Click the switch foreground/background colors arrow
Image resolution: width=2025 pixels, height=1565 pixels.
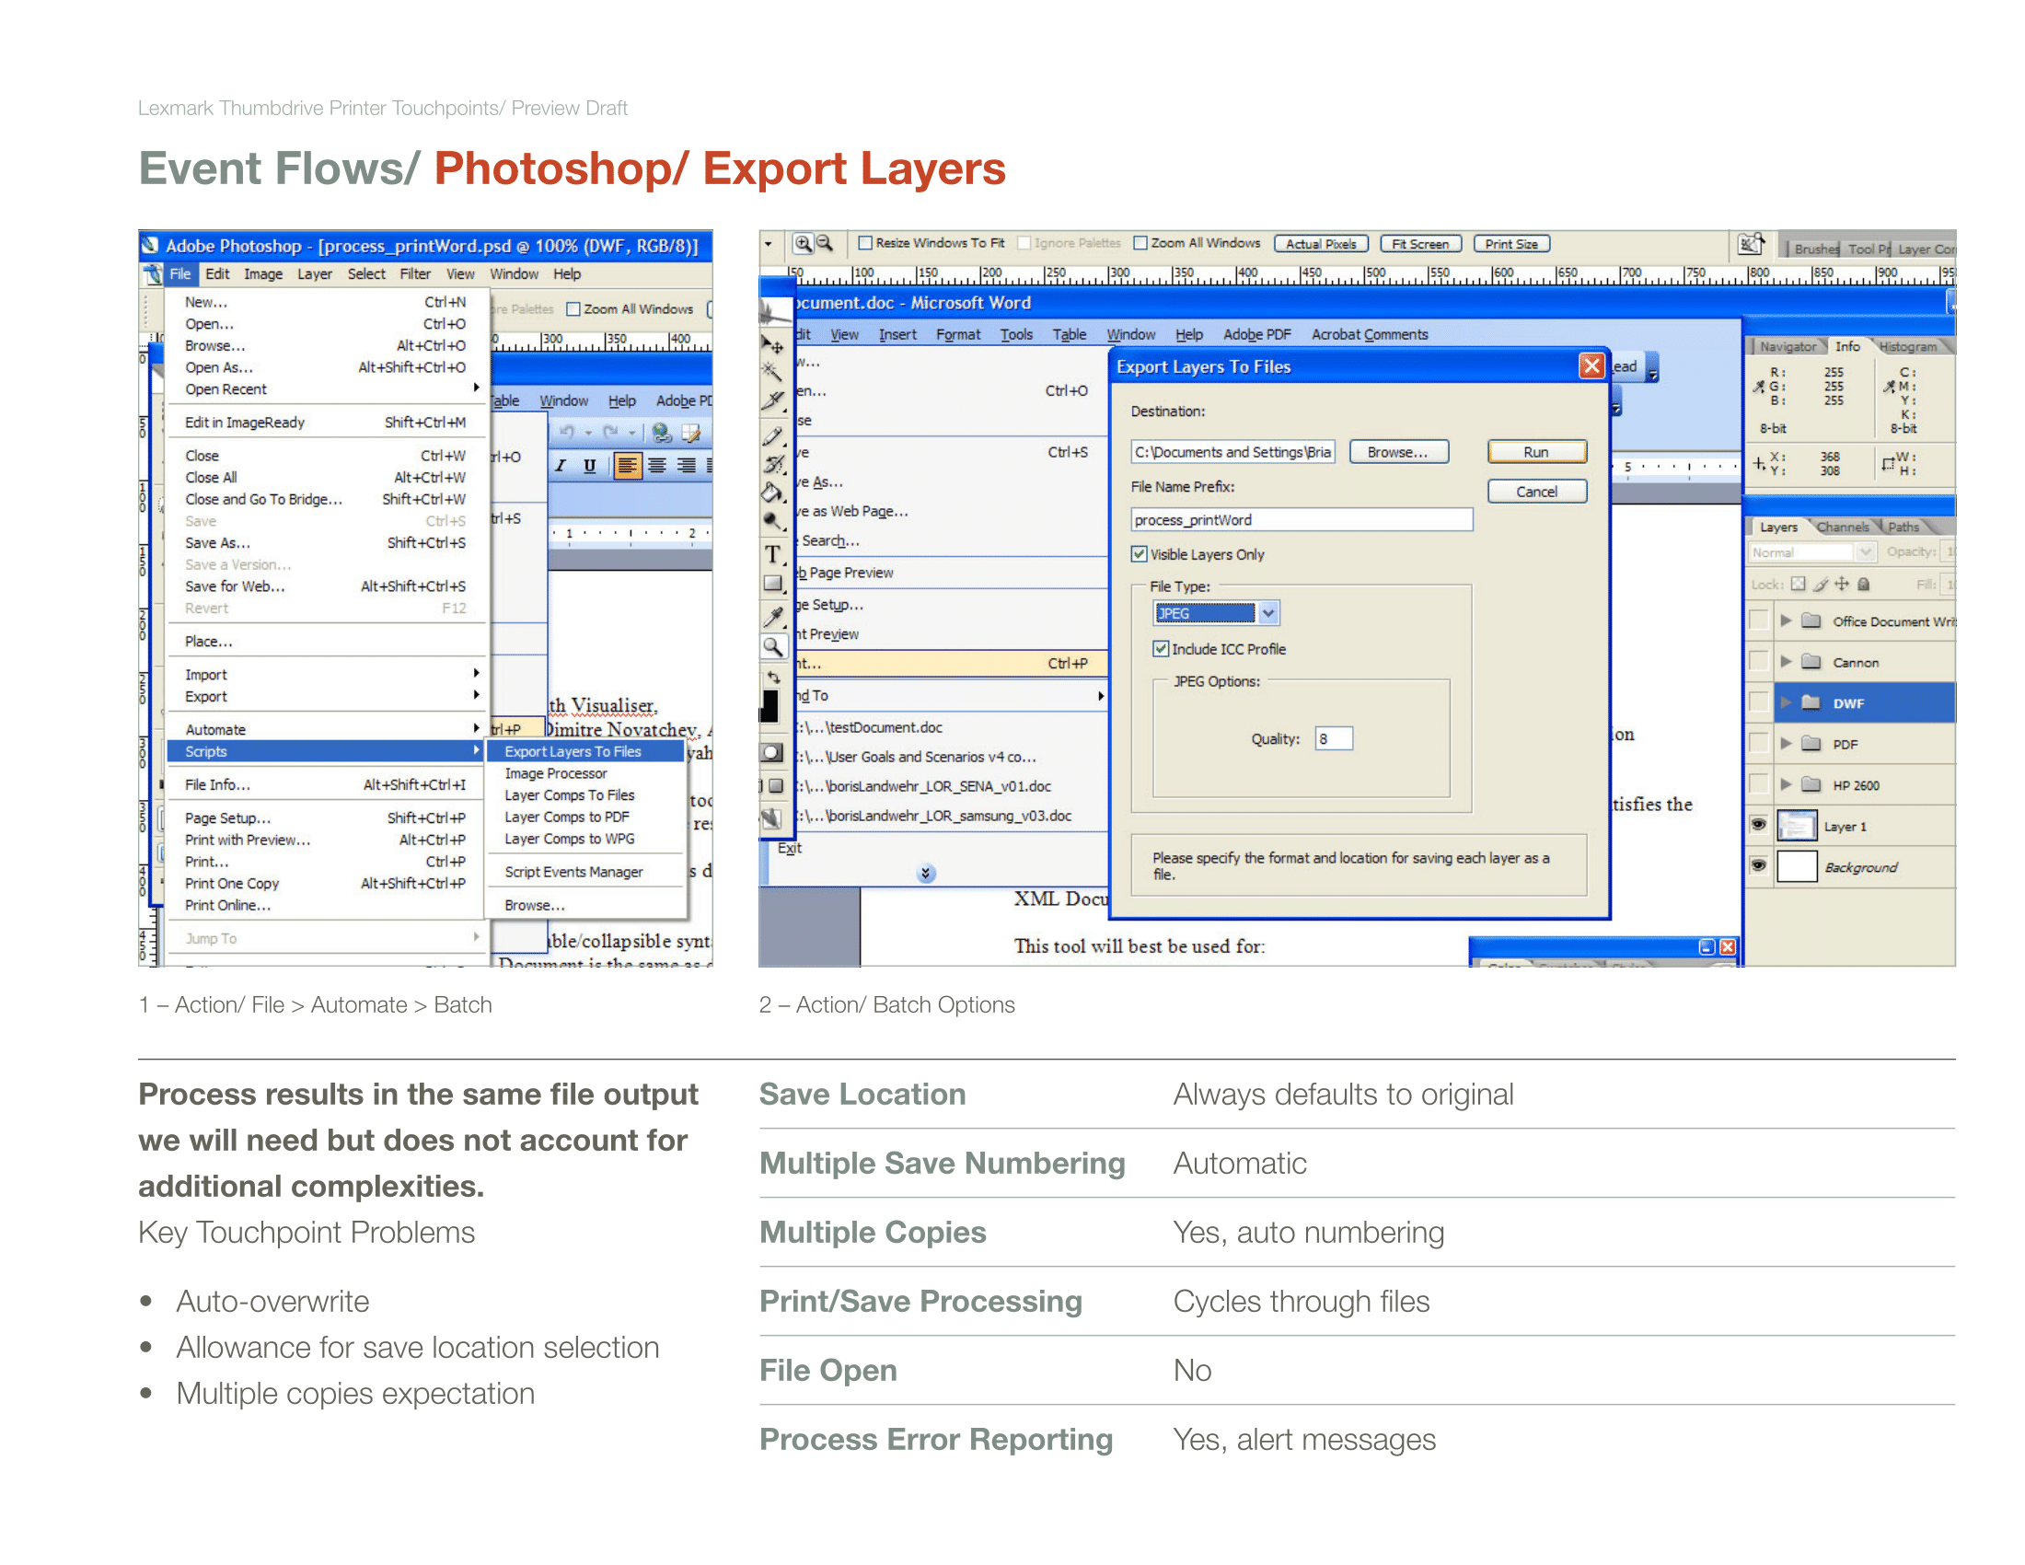tap(775, 677)
